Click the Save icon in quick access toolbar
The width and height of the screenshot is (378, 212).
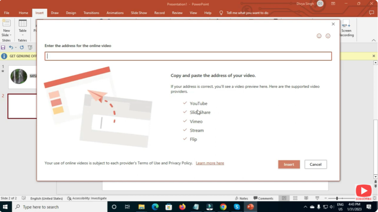pos(3,48)
